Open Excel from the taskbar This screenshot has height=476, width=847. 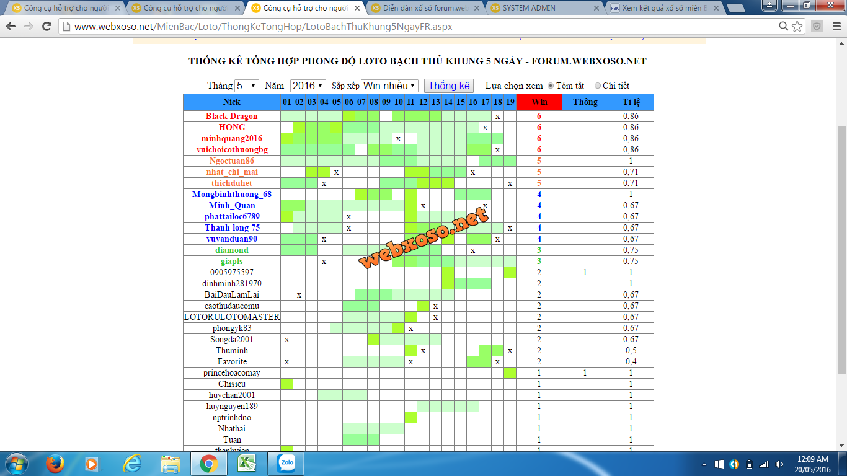247,464
